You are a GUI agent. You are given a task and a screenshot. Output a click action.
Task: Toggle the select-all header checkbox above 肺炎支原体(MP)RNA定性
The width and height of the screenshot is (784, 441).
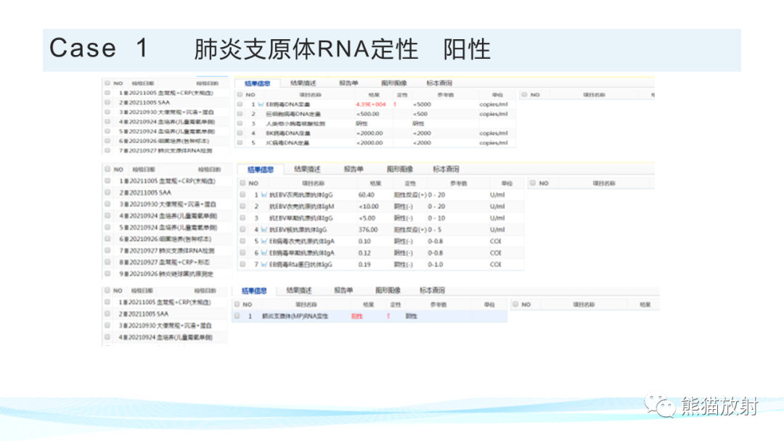(x=237, y=304)
